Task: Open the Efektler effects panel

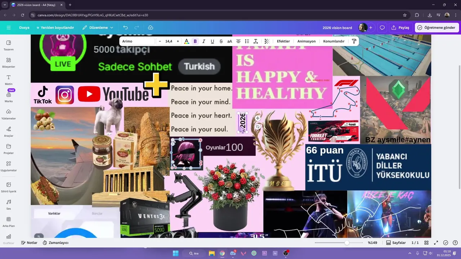Action: coord(283,41)
